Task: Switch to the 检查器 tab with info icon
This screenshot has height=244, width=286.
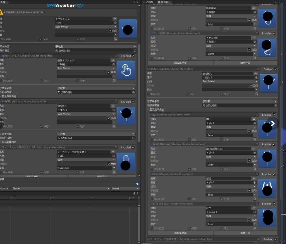Action: click(163, 2)
